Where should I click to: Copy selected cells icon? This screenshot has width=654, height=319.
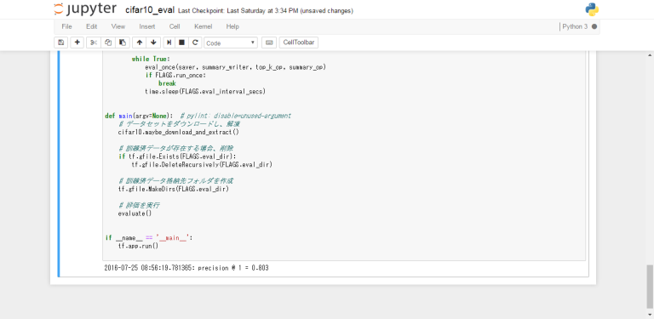(108, 43)
